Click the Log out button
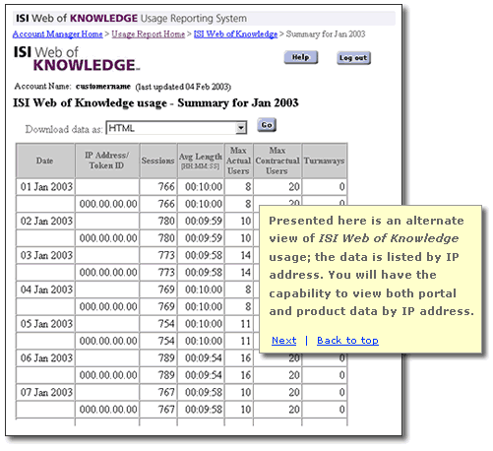 [353, 58]
